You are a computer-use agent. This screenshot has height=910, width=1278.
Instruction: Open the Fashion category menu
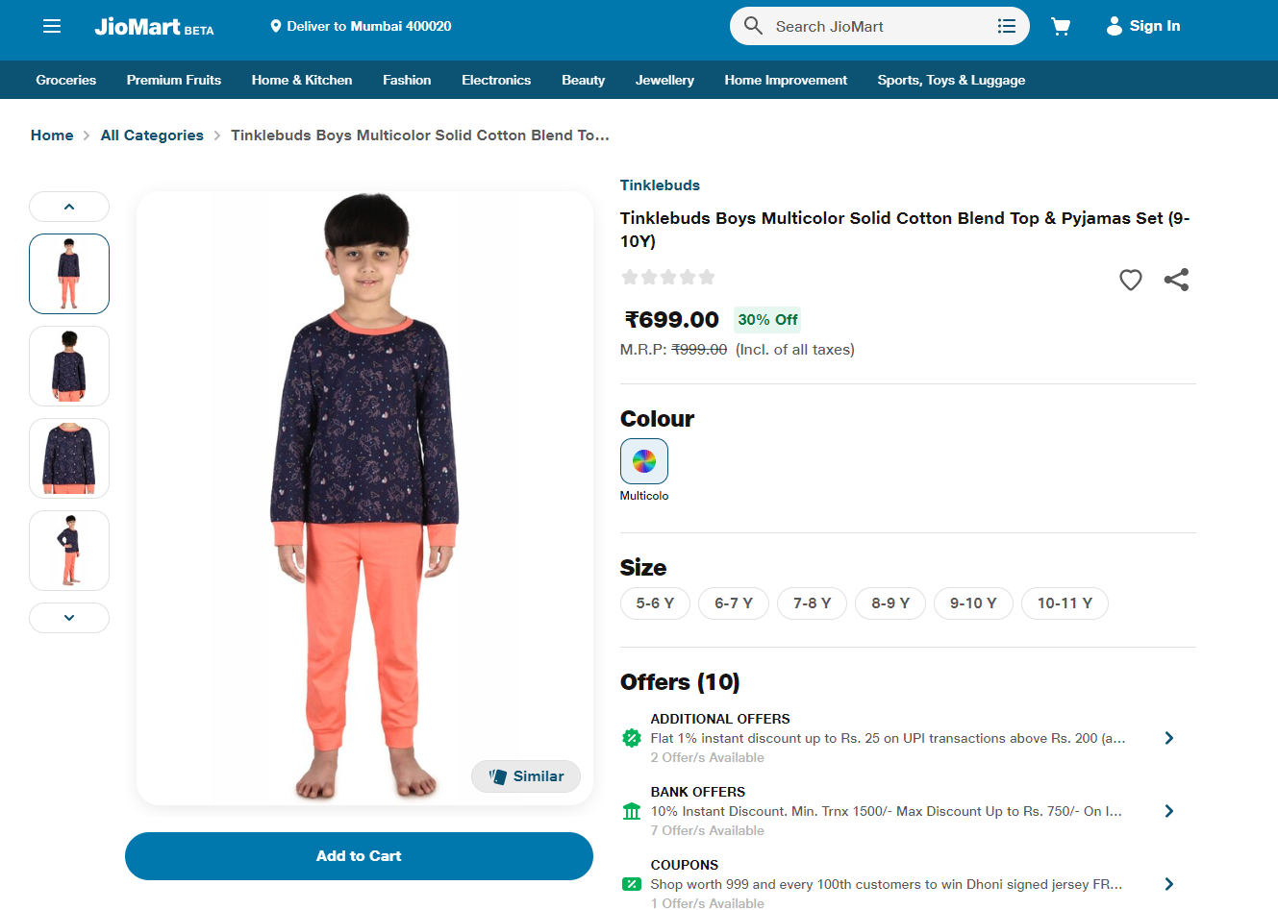point(407,80)
